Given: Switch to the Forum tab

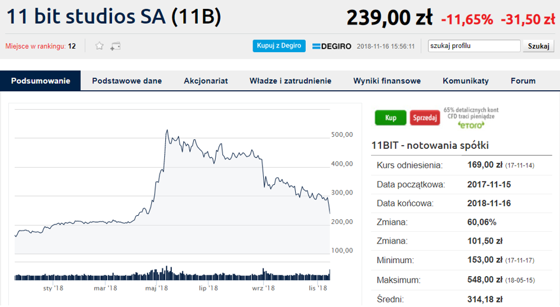Looking at the screenshot, I should (x=523, y=81).
